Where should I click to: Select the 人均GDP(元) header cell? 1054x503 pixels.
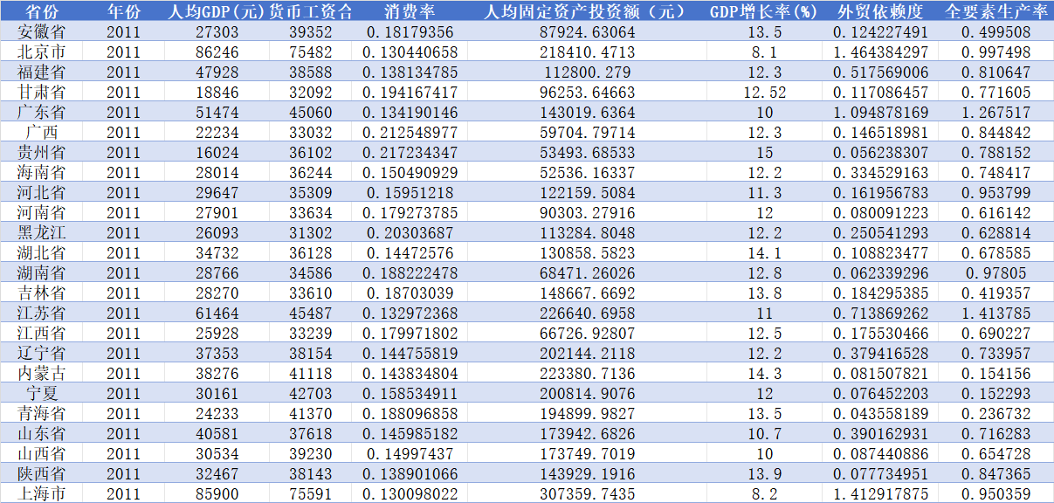(213, 11)
